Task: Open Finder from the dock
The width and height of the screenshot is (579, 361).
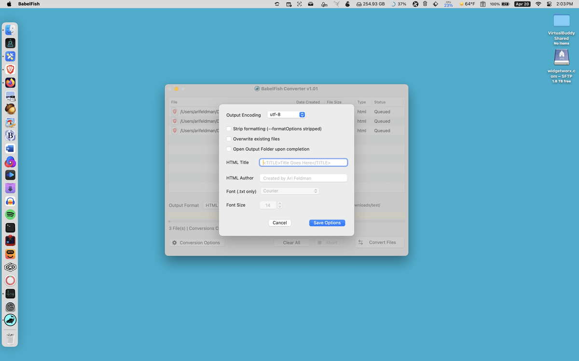Action: point(10,30)
